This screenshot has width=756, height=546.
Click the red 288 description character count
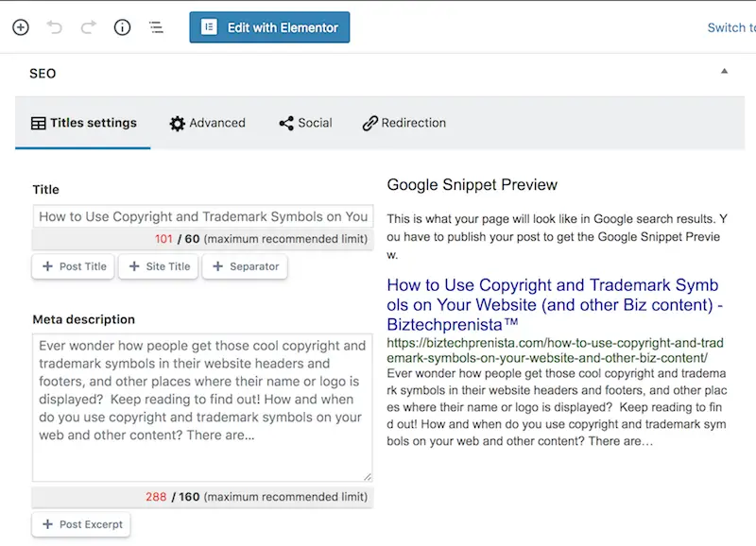pos(156,497)
